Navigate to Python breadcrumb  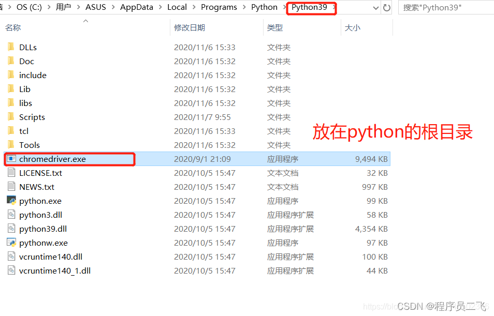[x=264, y=7]
